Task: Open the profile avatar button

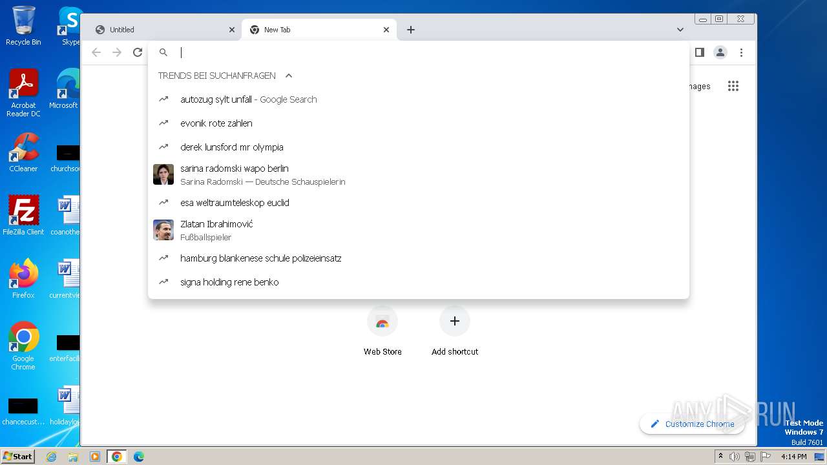Action: click(720, 52)
